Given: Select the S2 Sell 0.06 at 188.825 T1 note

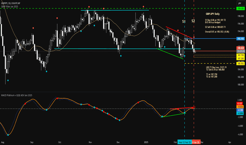Looking at the screenshot, I should click(x=215, y=27).
